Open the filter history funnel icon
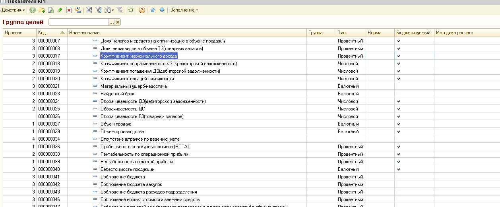Viewport: 500px width, 207px height. tap(107, 10)
